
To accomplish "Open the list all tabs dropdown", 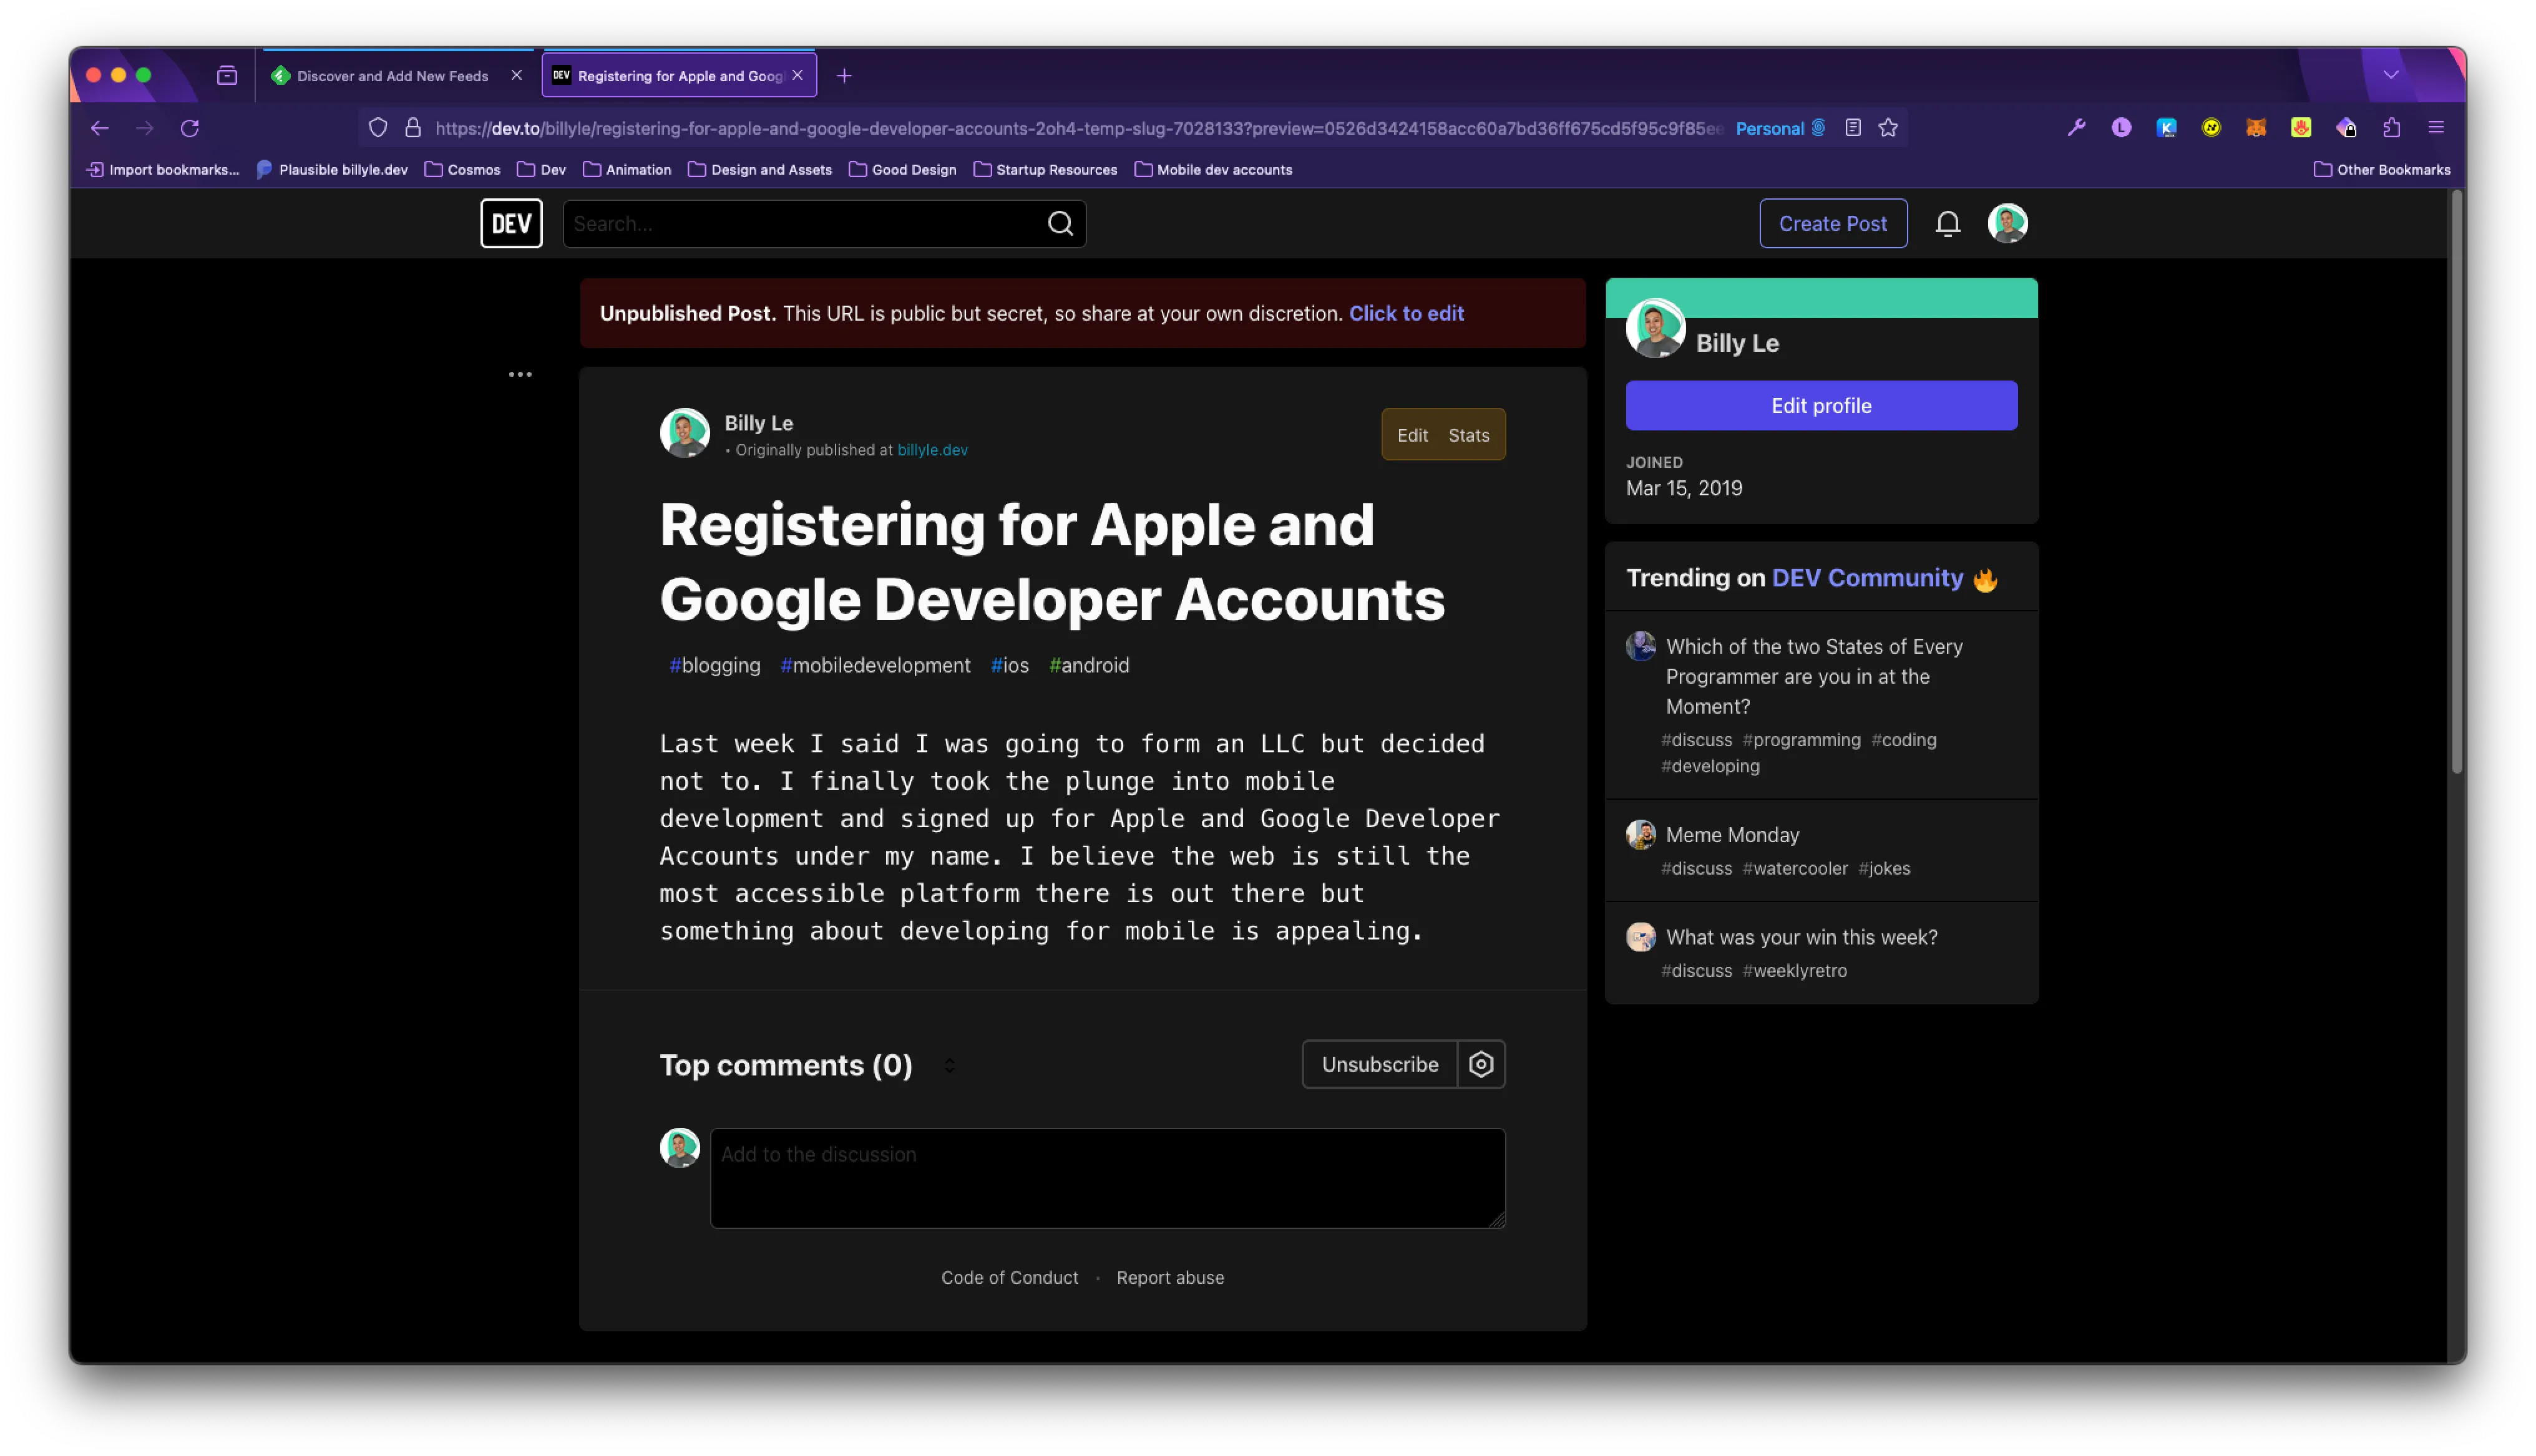I will click(2391, 76).
